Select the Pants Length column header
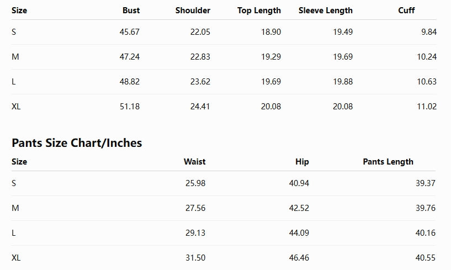 point(388,162)
